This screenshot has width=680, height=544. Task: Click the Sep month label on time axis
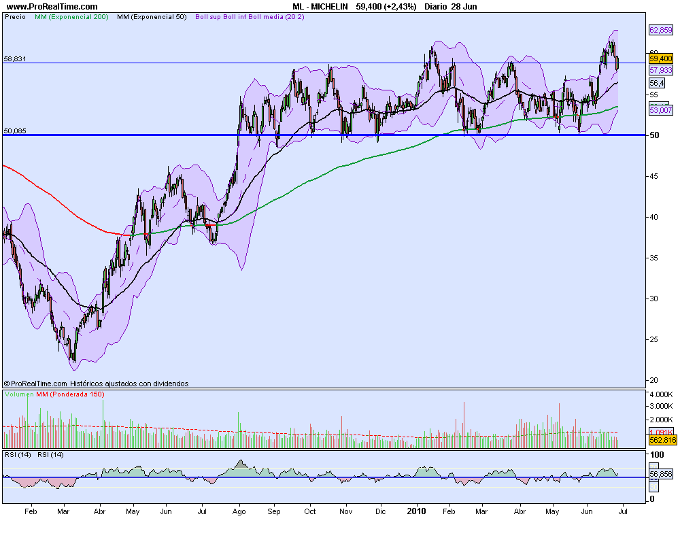(274, 511)
